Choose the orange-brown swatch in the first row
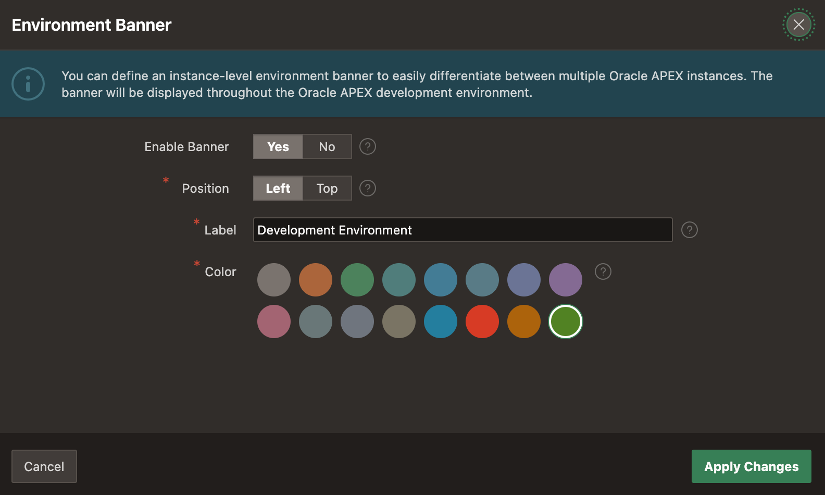 pyautogui.click(x=316, y=280)
